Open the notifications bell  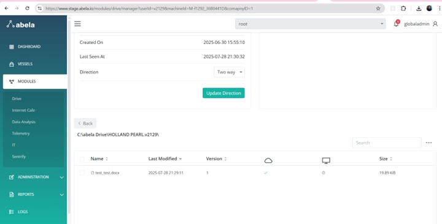pyautogui.click(x=396, y=24)
